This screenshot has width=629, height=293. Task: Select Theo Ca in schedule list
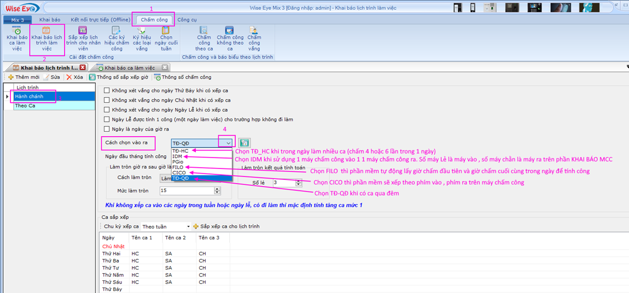click(x=25, y=106)
